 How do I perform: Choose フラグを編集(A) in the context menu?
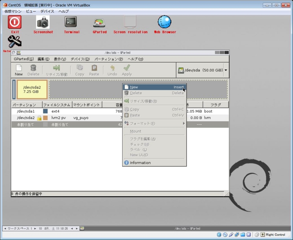point(154,139)
